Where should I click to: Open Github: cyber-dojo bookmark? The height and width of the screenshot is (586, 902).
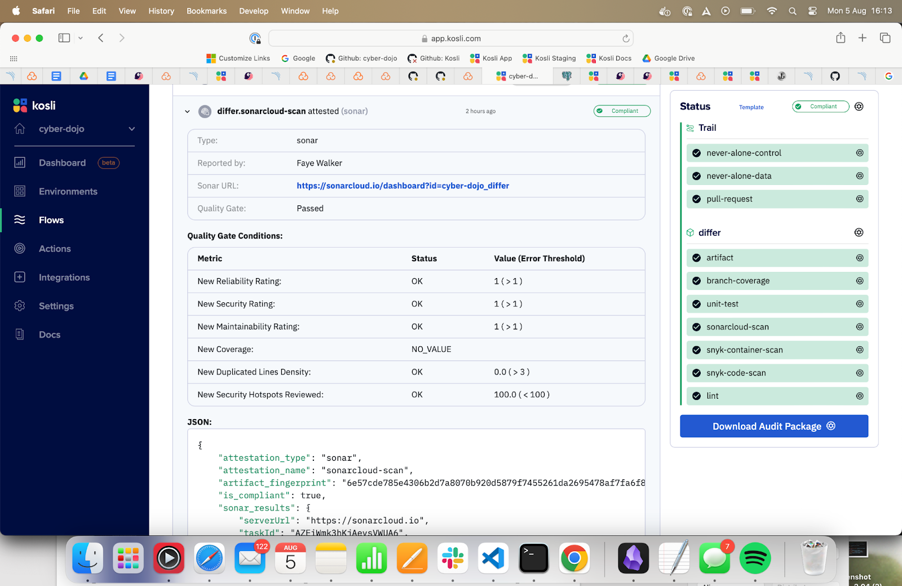(361, 58)
